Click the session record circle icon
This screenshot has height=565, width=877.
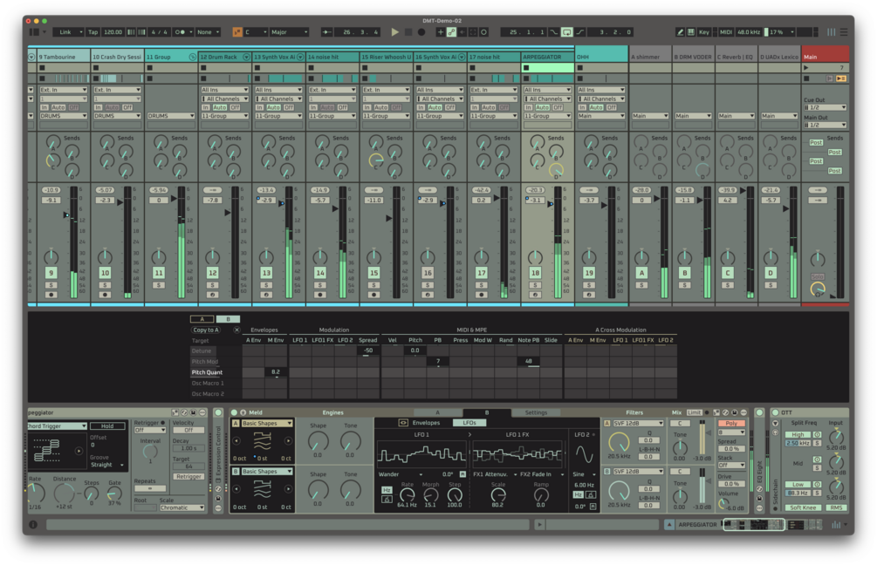click(x=483, y=32)
